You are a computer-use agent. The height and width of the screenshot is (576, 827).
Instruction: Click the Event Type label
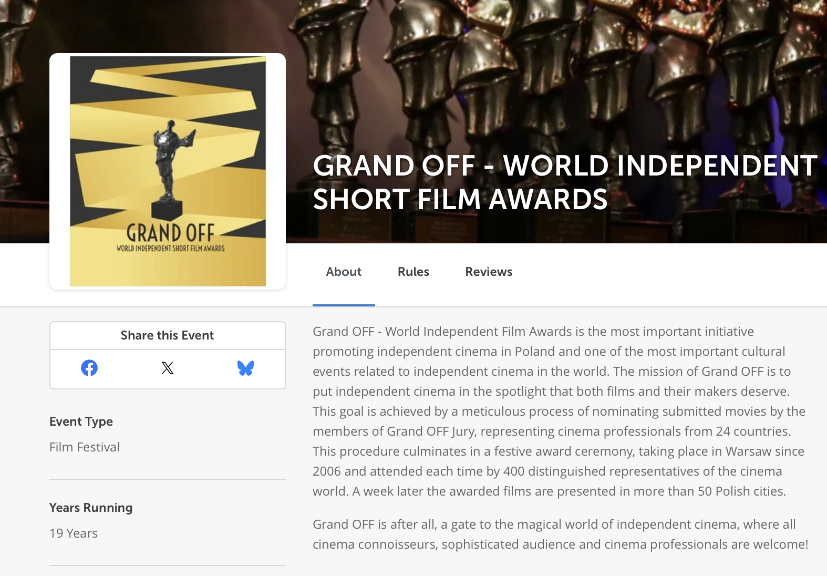click(x=81, y=421)
